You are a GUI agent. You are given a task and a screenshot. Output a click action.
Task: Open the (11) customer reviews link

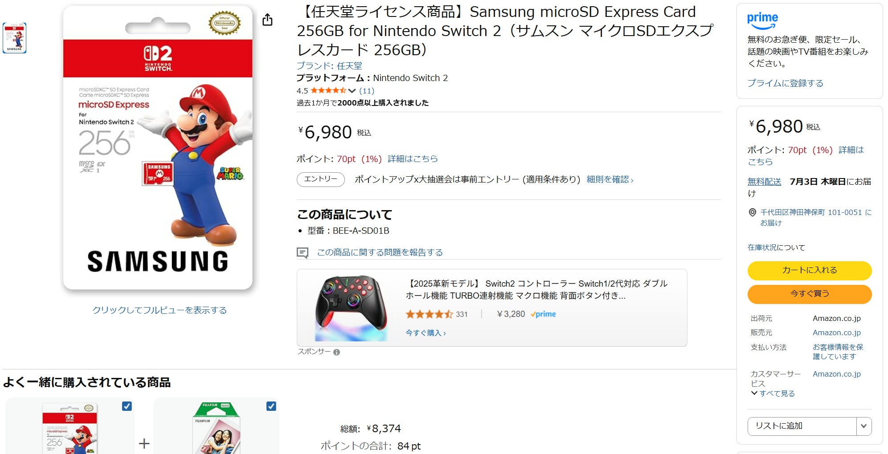click(367, 90)
